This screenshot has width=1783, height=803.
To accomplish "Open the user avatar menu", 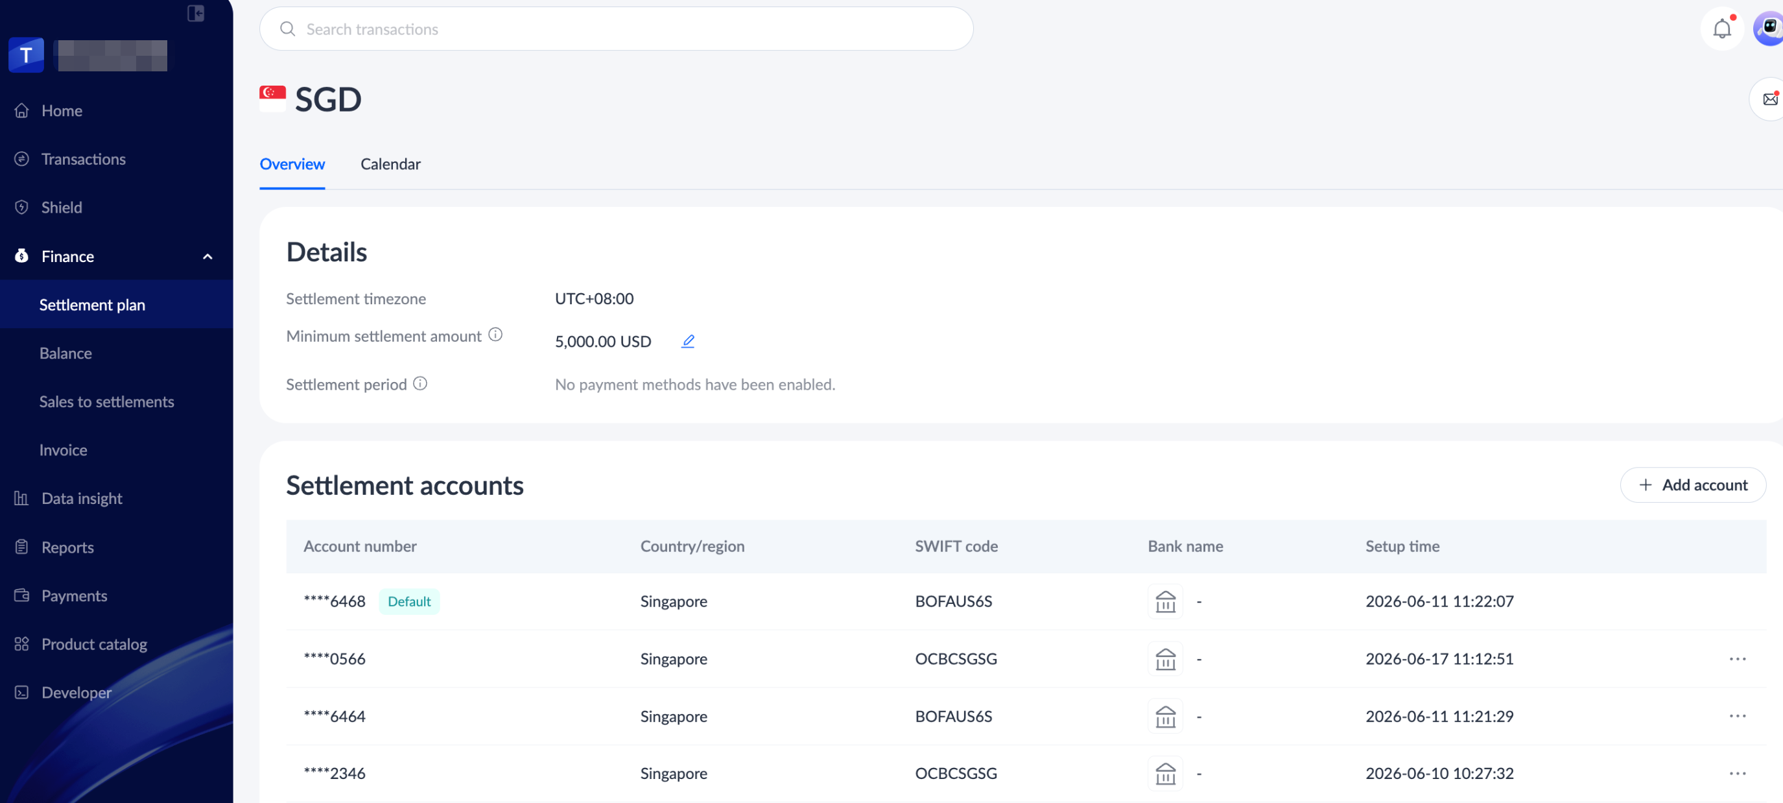I will pyautogui.click(x=1769, y=29).
